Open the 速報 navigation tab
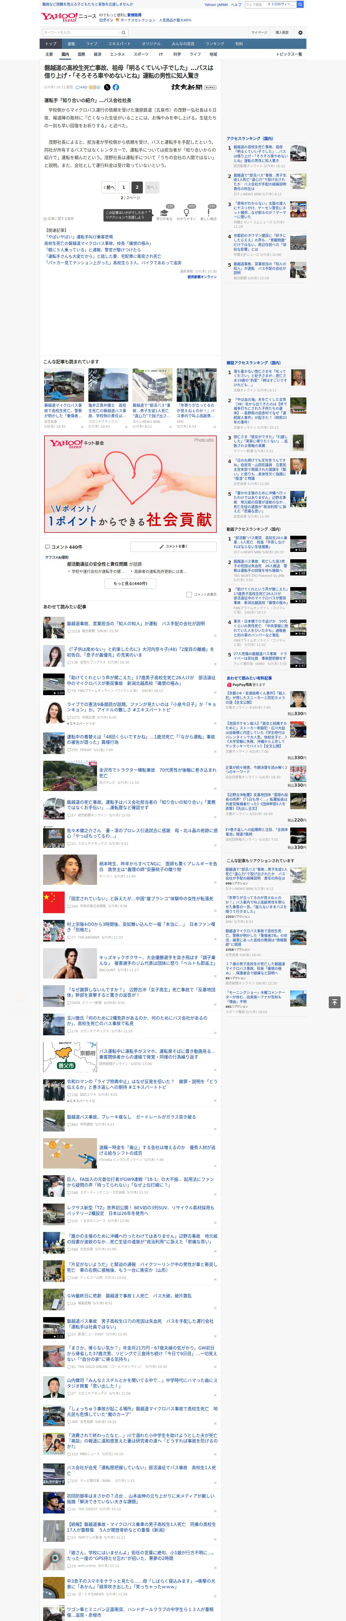This screenshot has height=1621, width=346. (71, 44)
